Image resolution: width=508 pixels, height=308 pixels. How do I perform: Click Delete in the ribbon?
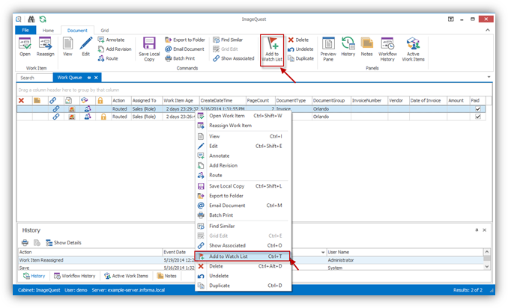298,40
